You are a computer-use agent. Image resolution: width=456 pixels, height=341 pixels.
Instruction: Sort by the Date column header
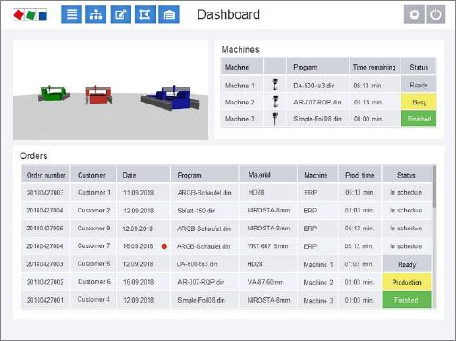click(x=143, y=174)
